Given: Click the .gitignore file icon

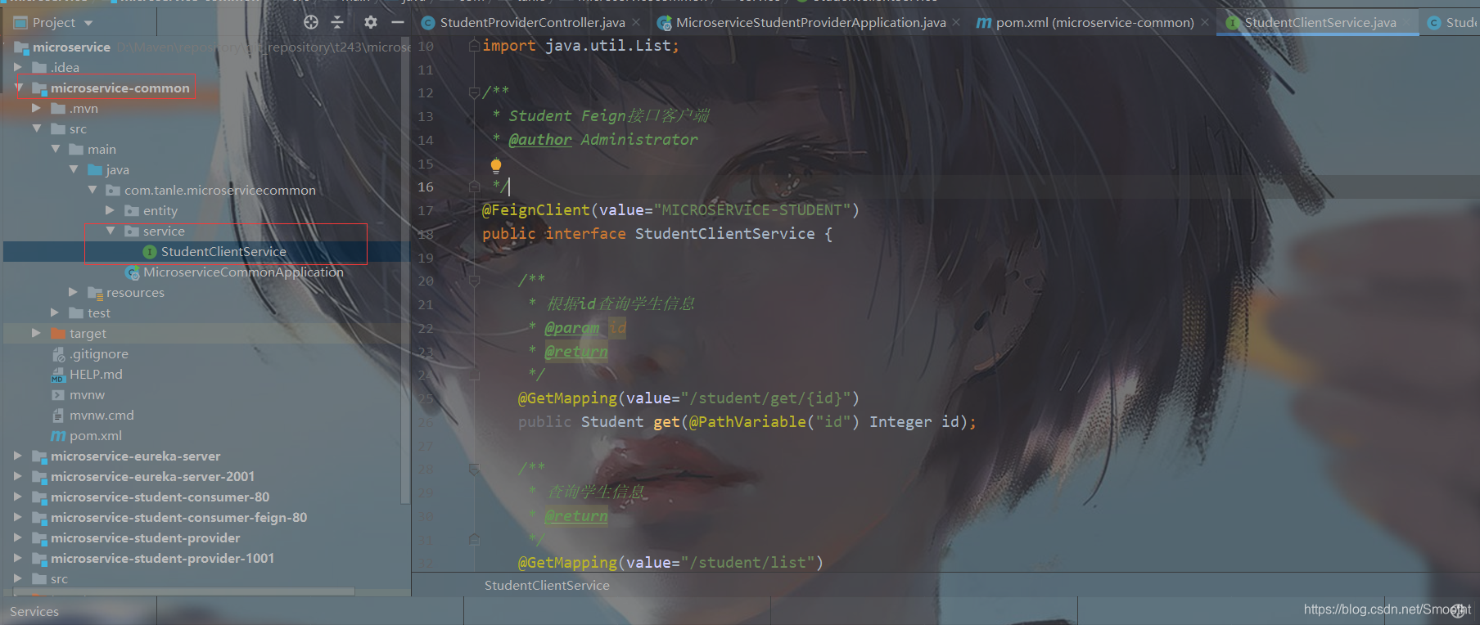Looking at the screenshot, I should click(58, 354).
